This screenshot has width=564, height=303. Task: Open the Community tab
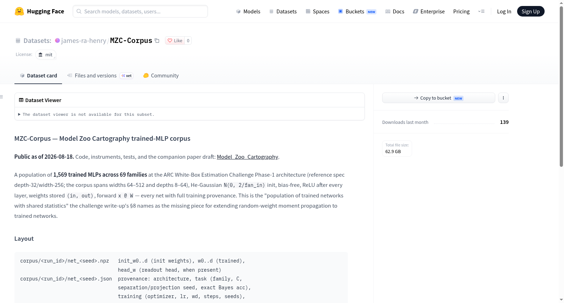click(161, 76)
